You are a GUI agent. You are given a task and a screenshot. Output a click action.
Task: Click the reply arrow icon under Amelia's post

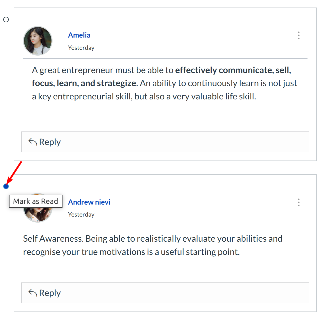coord(33,142)
